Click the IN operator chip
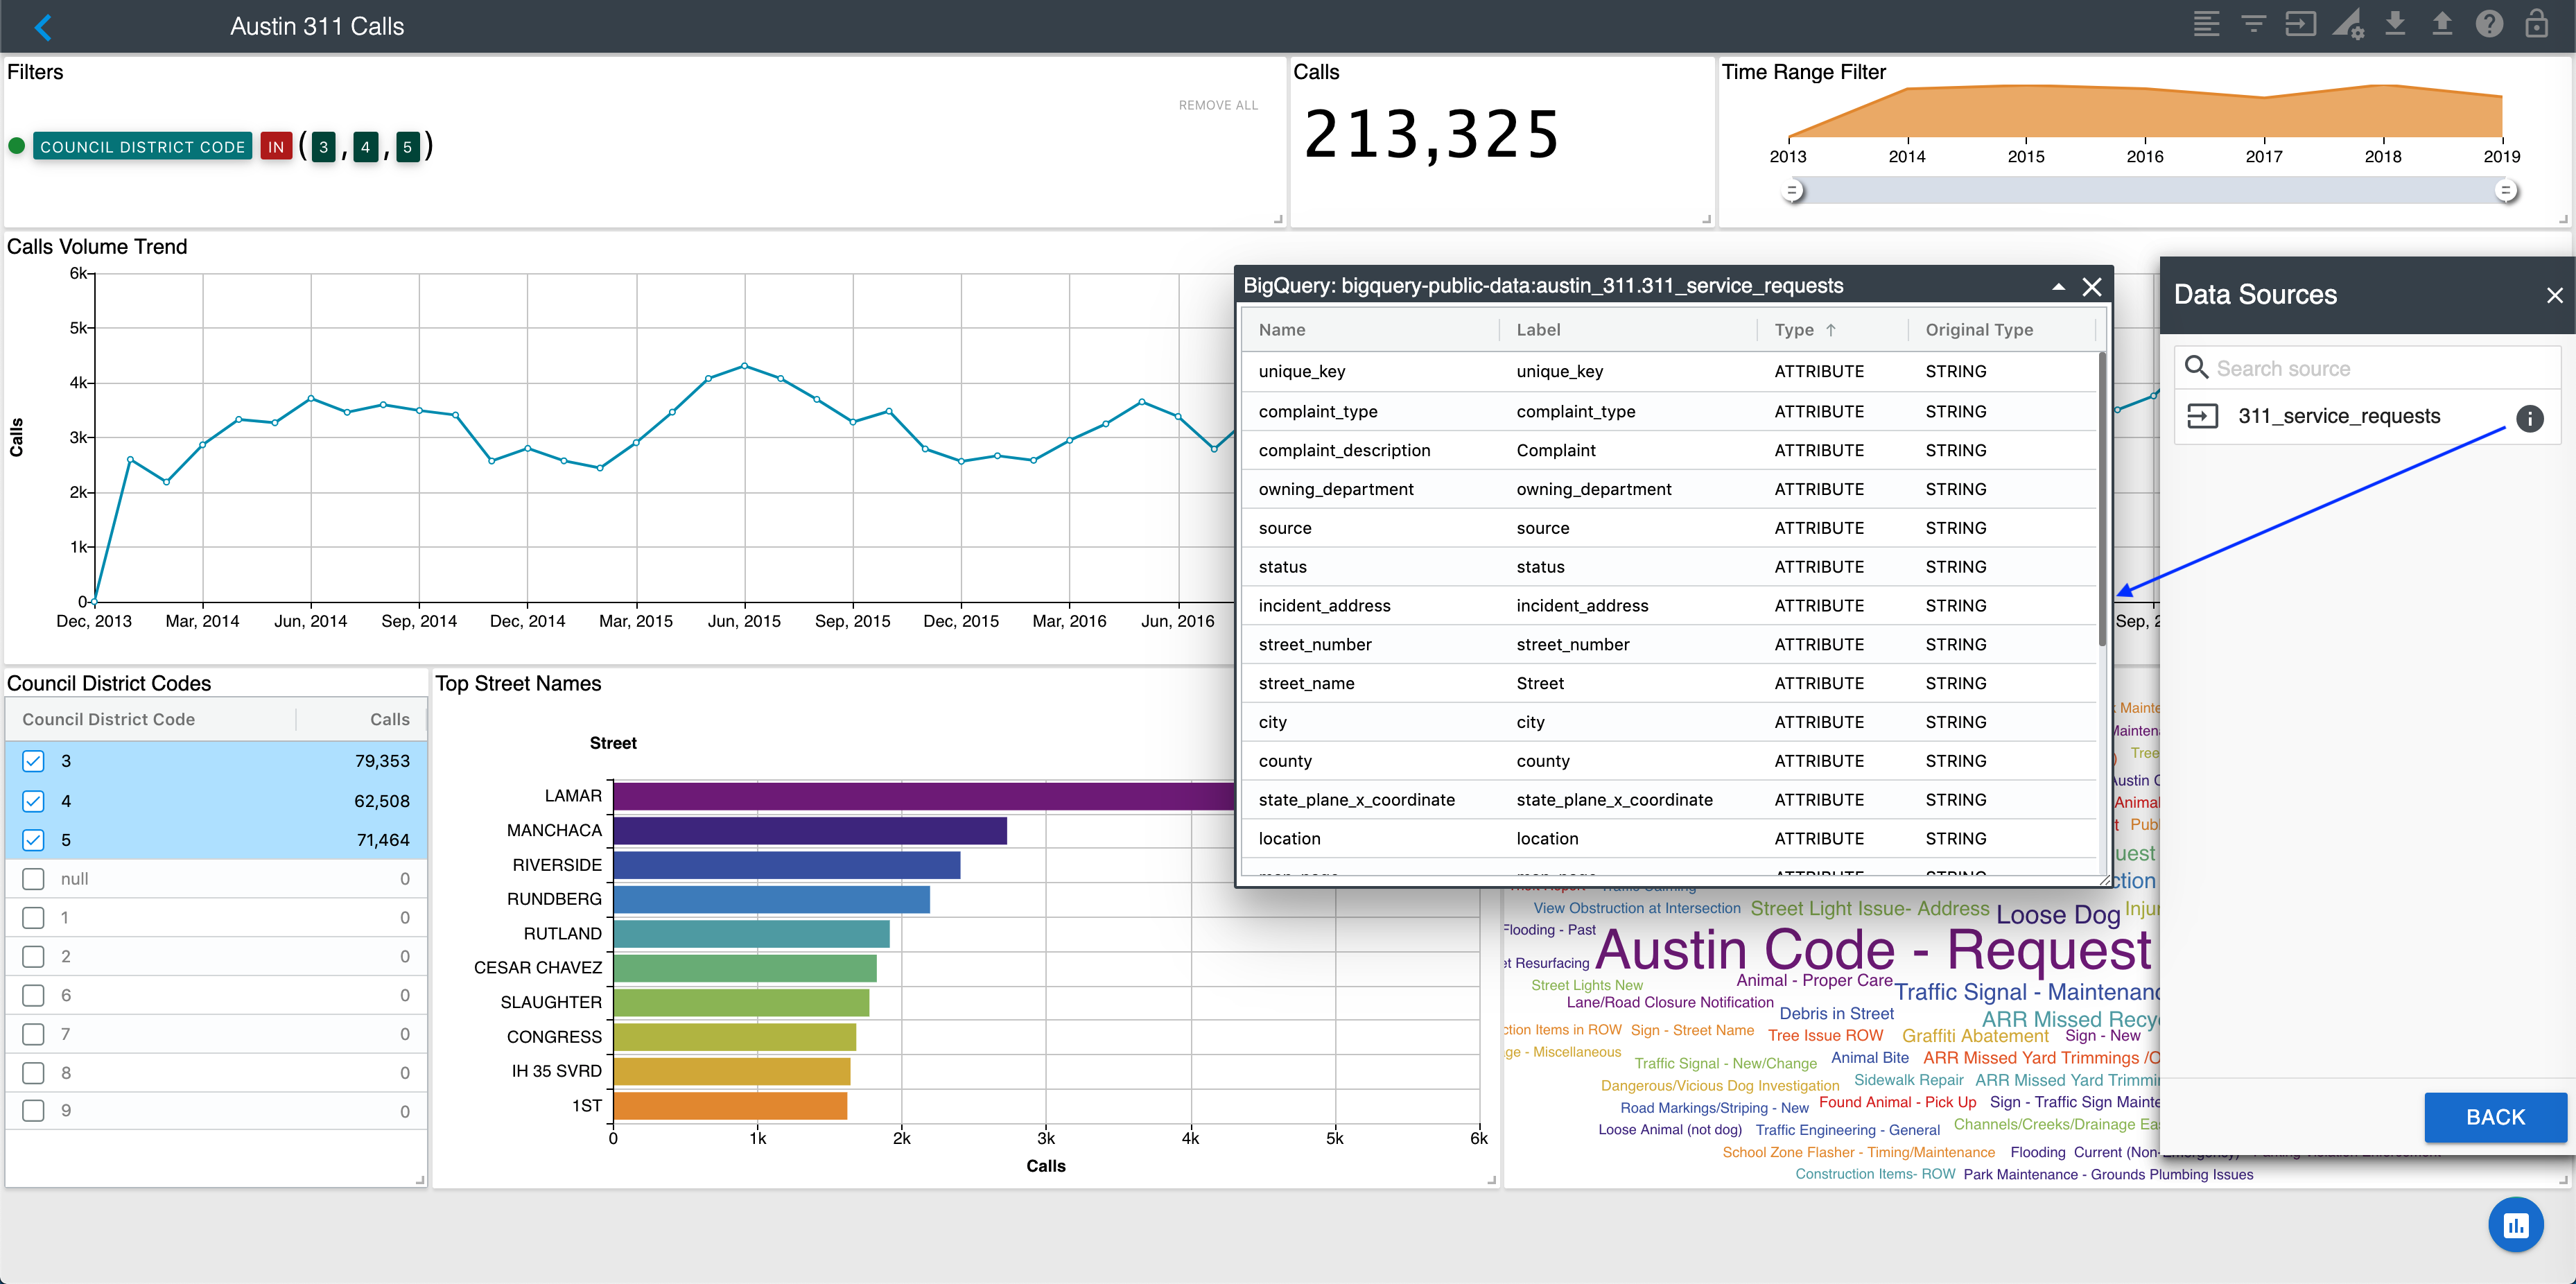Screen dimensions: 2576x1284 276,146
